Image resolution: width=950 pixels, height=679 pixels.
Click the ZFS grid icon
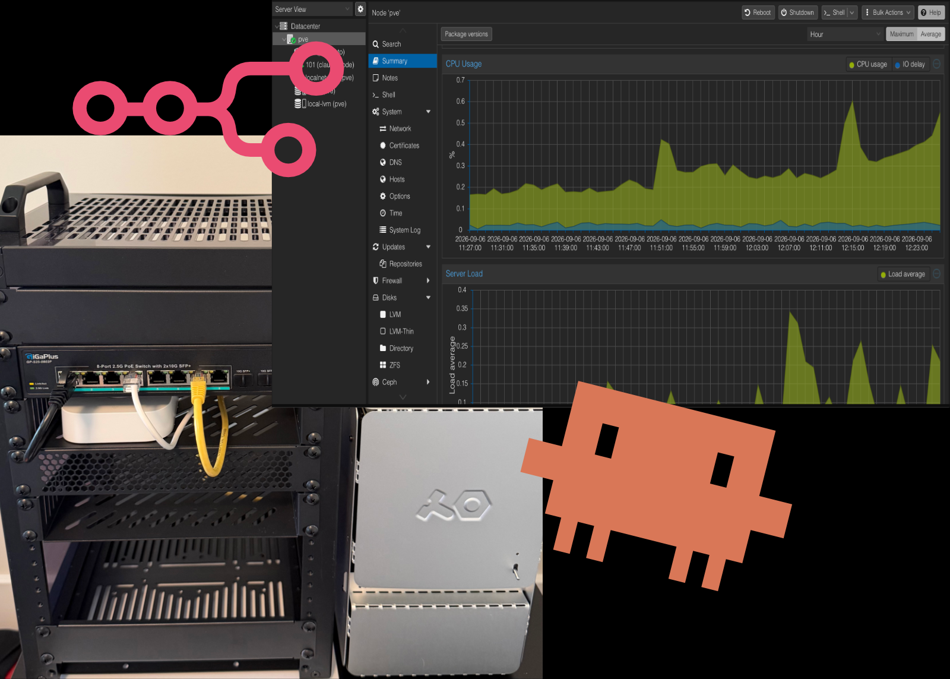(x=383, y=365)
